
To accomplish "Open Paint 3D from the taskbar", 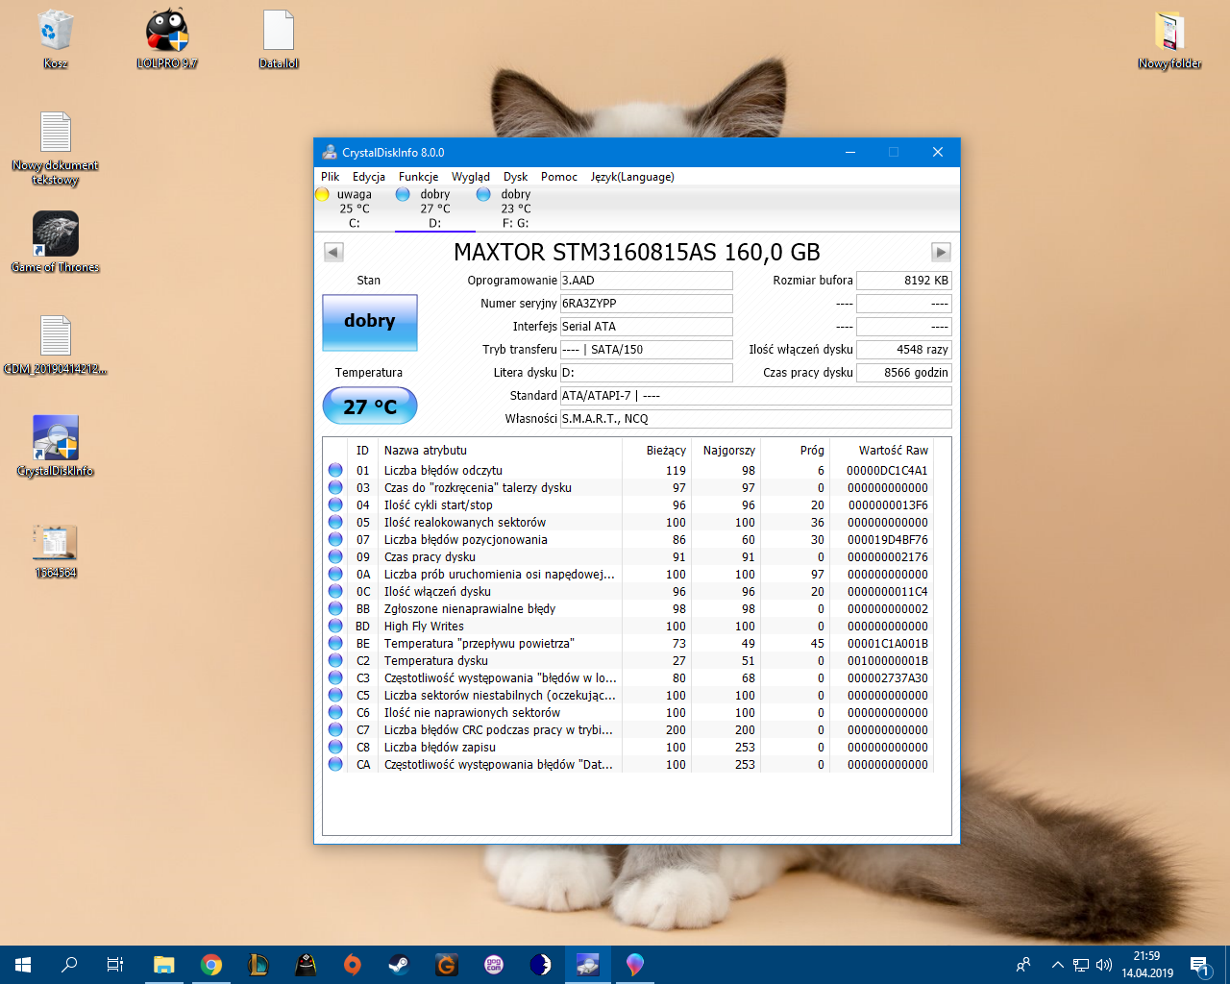I will [x=635, y=965].
